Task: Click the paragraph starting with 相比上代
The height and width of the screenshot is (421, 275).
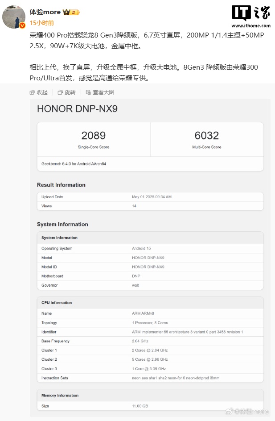Action: click(144, 72)
